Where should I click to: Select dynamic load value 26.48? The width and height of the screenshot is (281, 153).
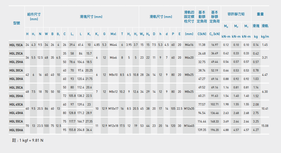tap(202, 54)
